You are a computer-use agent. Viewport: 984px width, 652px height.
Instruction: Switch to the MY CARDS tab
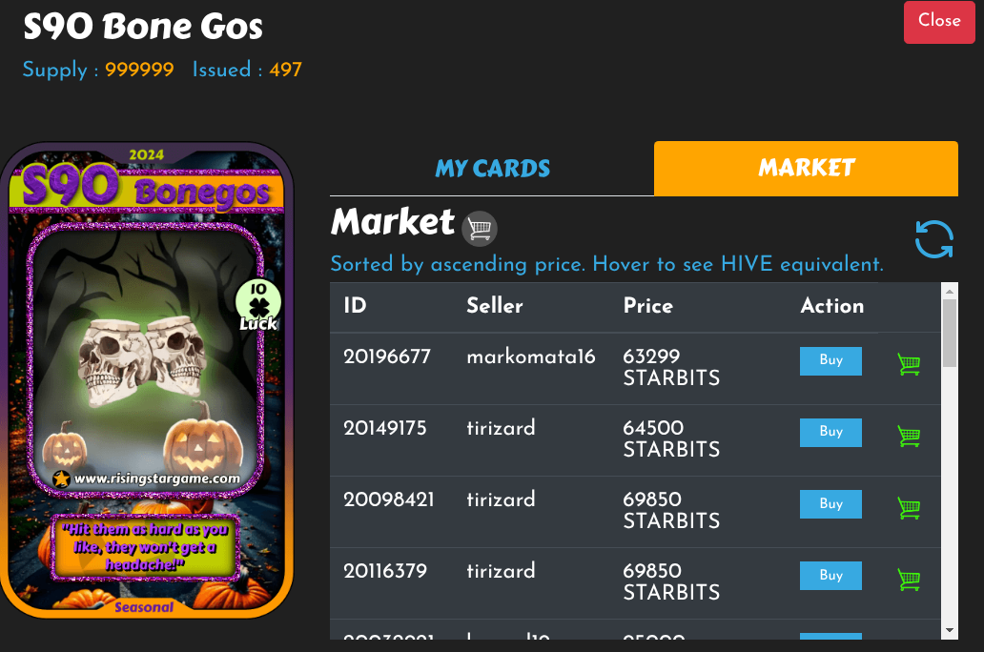(492, 168)
